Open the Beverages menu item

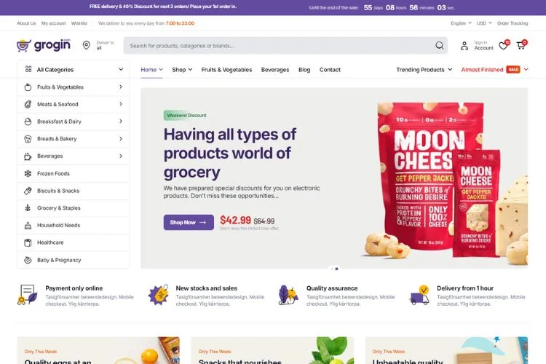(x=275, y=70)
